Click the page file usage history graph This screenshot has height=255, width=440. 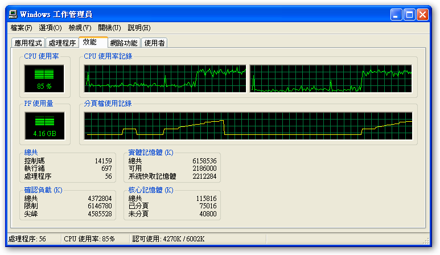pos(248,126)
